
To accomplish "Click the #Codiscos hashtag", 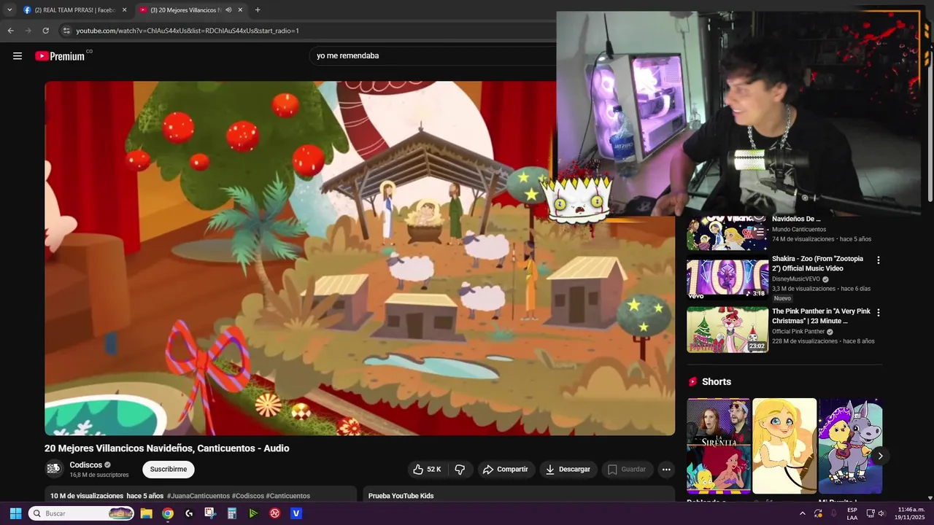I will click(x=248, y=496).
